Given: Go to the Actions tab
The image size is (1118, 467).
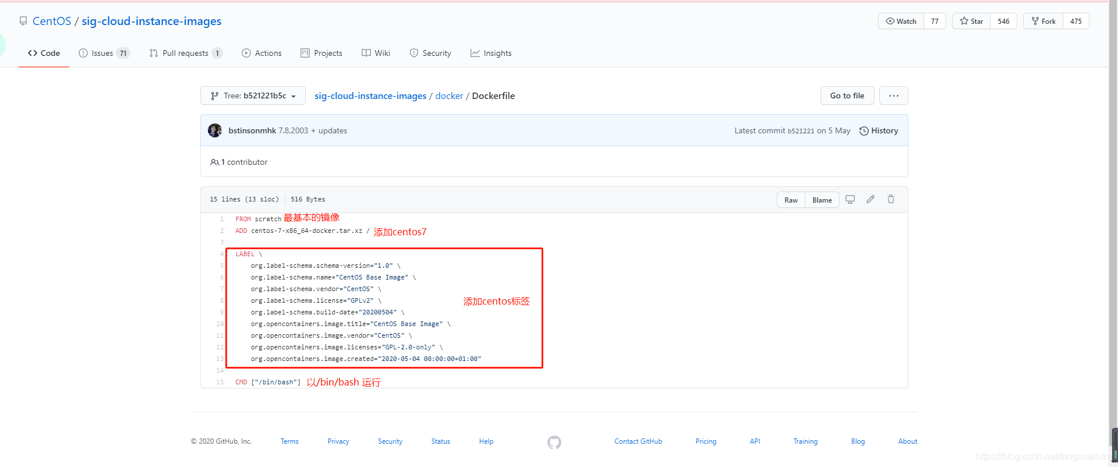Looking at the screenshot, I should (261, 53).
